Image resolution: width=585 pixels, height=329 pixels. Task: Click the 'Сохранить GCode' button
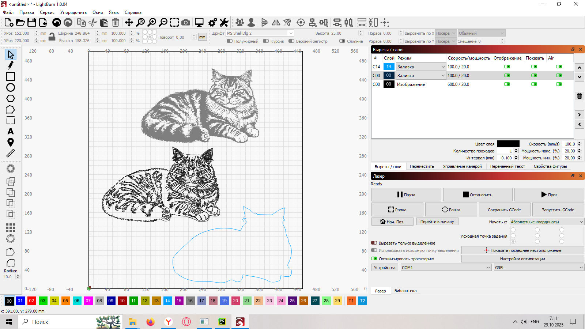[504, 210]
